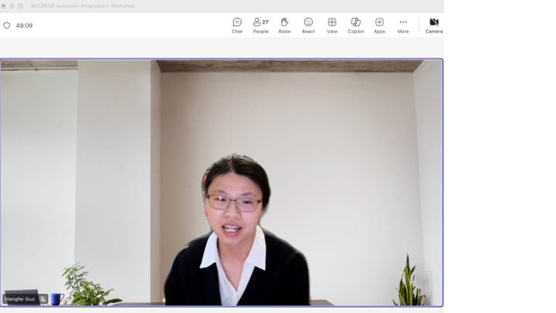Raise your hand in the meeting
Screen dimensions: 556x313
coord(284,26)
